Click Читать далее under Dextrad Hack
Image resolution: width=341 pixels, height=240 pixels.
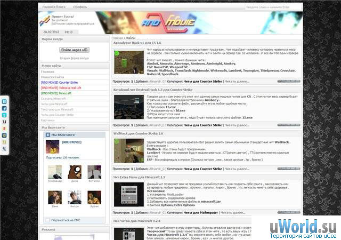coord(237,125)
